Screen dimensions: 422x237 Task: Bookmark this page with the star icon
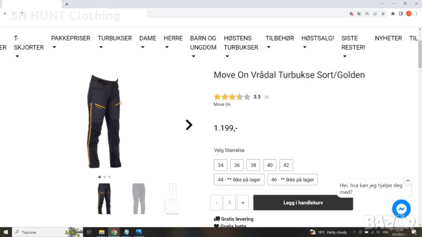pyautogui.click(x=383, y=14)
